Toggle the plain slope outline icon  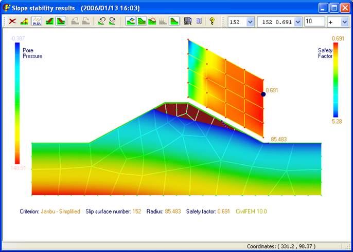[x=174, y=22]
